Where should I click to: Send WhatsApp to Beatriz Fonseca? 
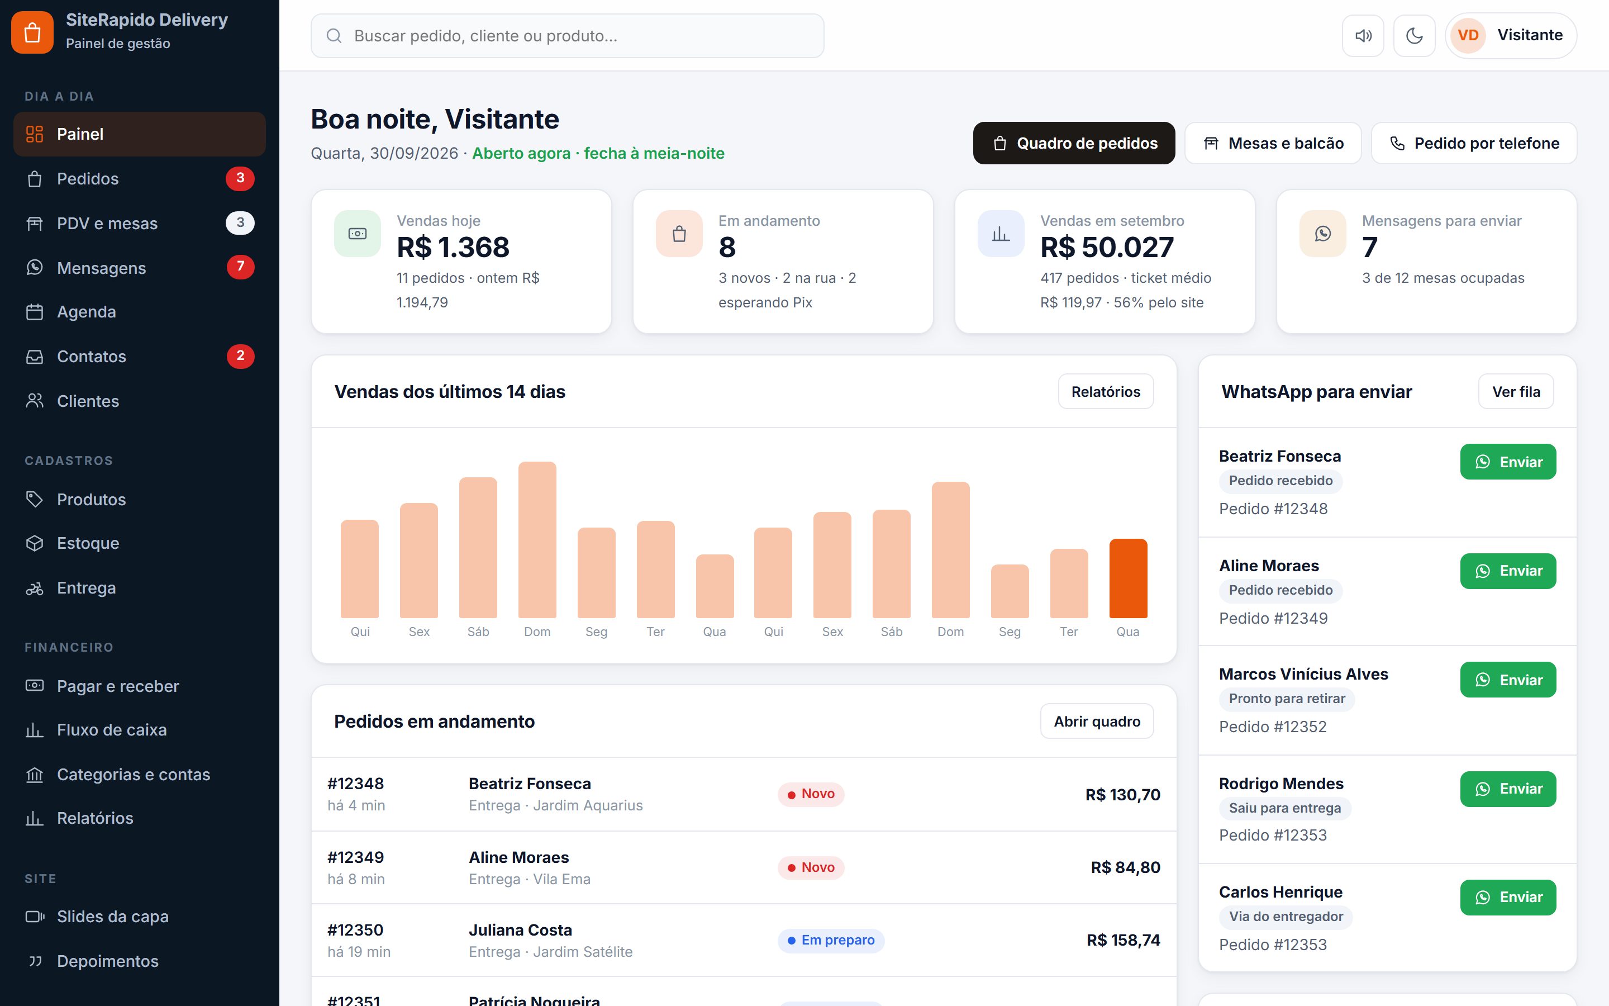pyautogui.click(x=1508, y=462)
